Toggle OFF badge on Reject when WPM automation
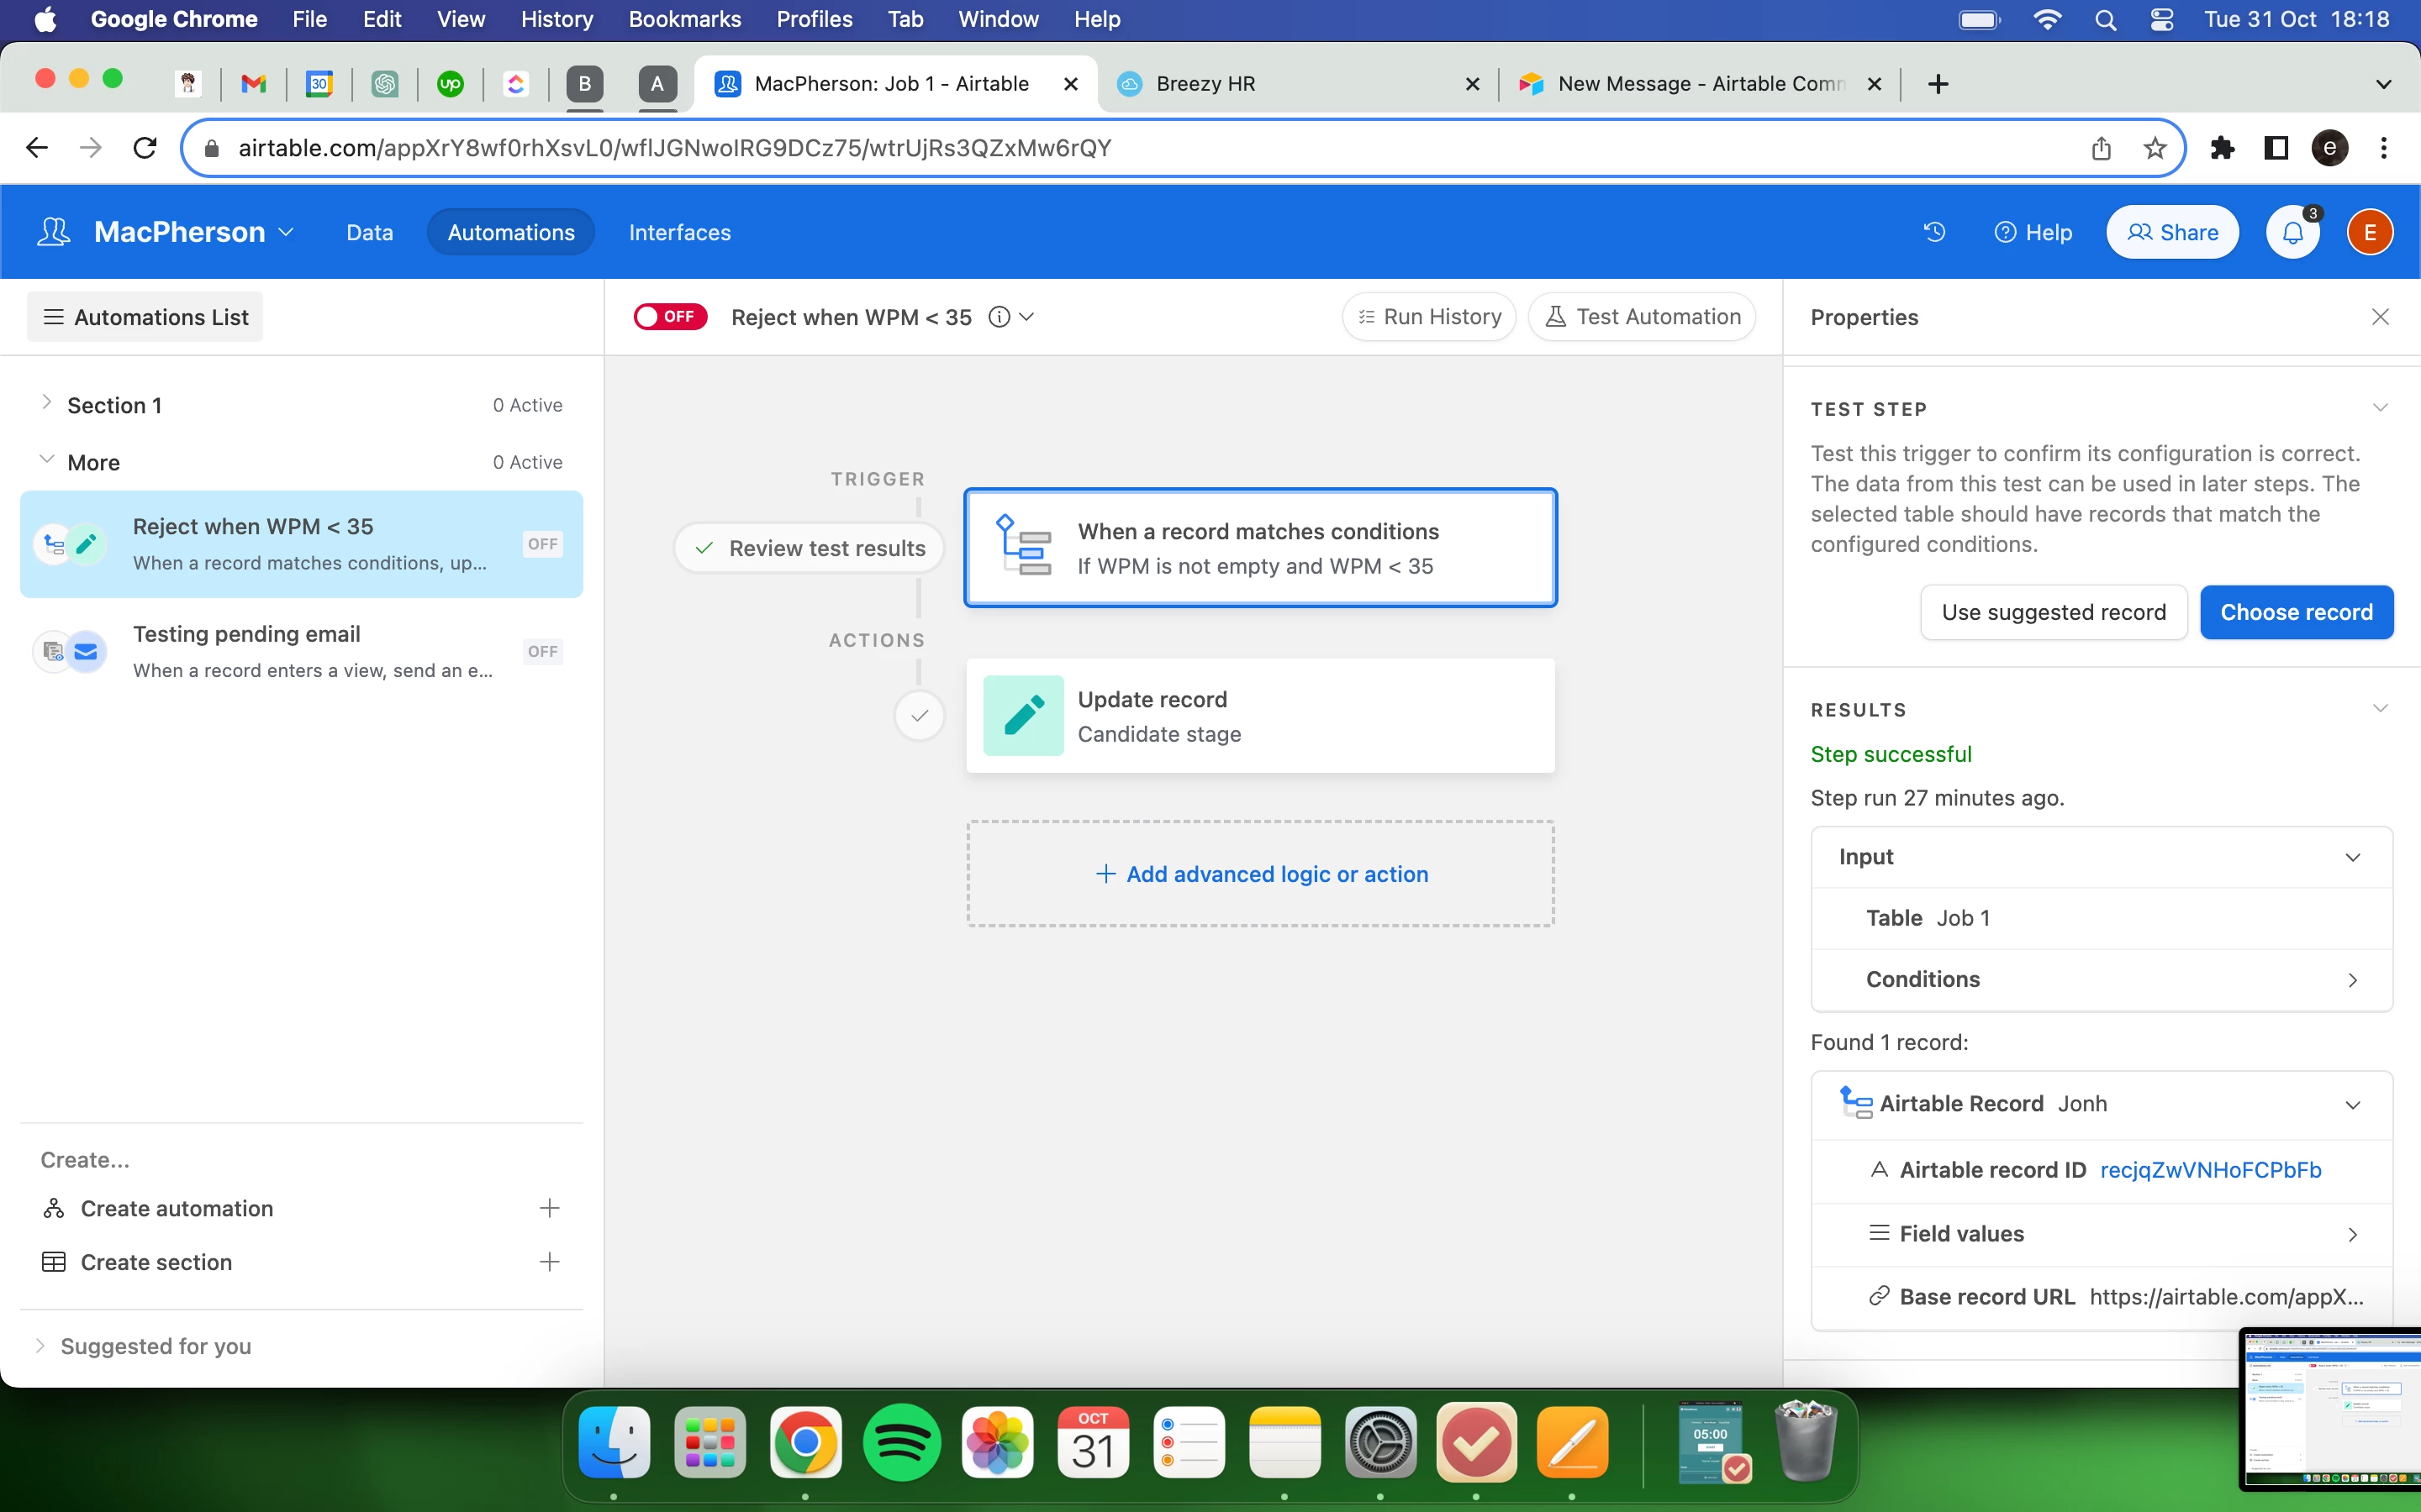Viewport: 2421px width, 1512px height. point(542,544)
